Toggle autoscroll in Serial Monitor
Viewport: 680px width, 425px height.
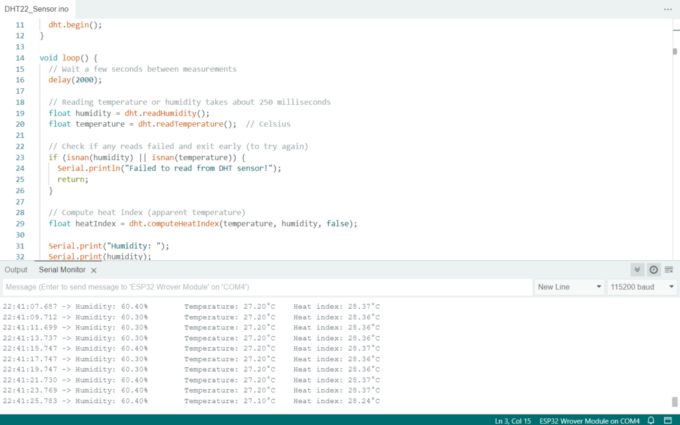pyautogui.click(x=637, y=270)
